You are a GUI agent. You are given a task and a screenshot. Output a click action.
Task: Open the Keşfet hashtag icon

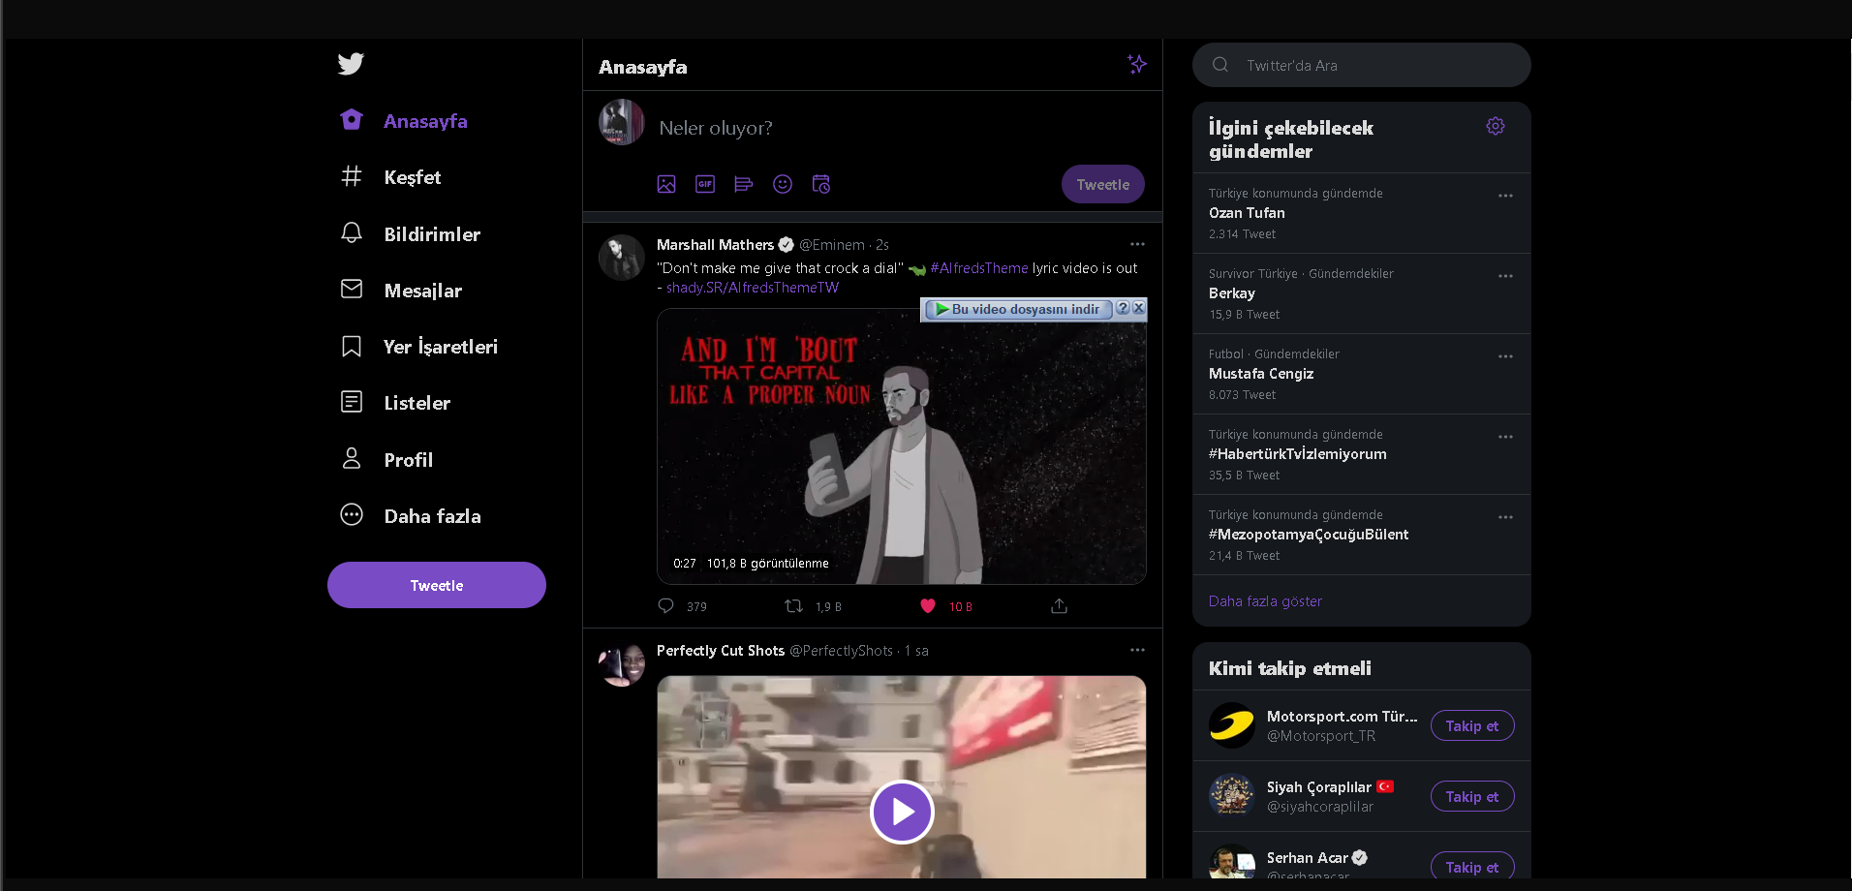[352, 176]
